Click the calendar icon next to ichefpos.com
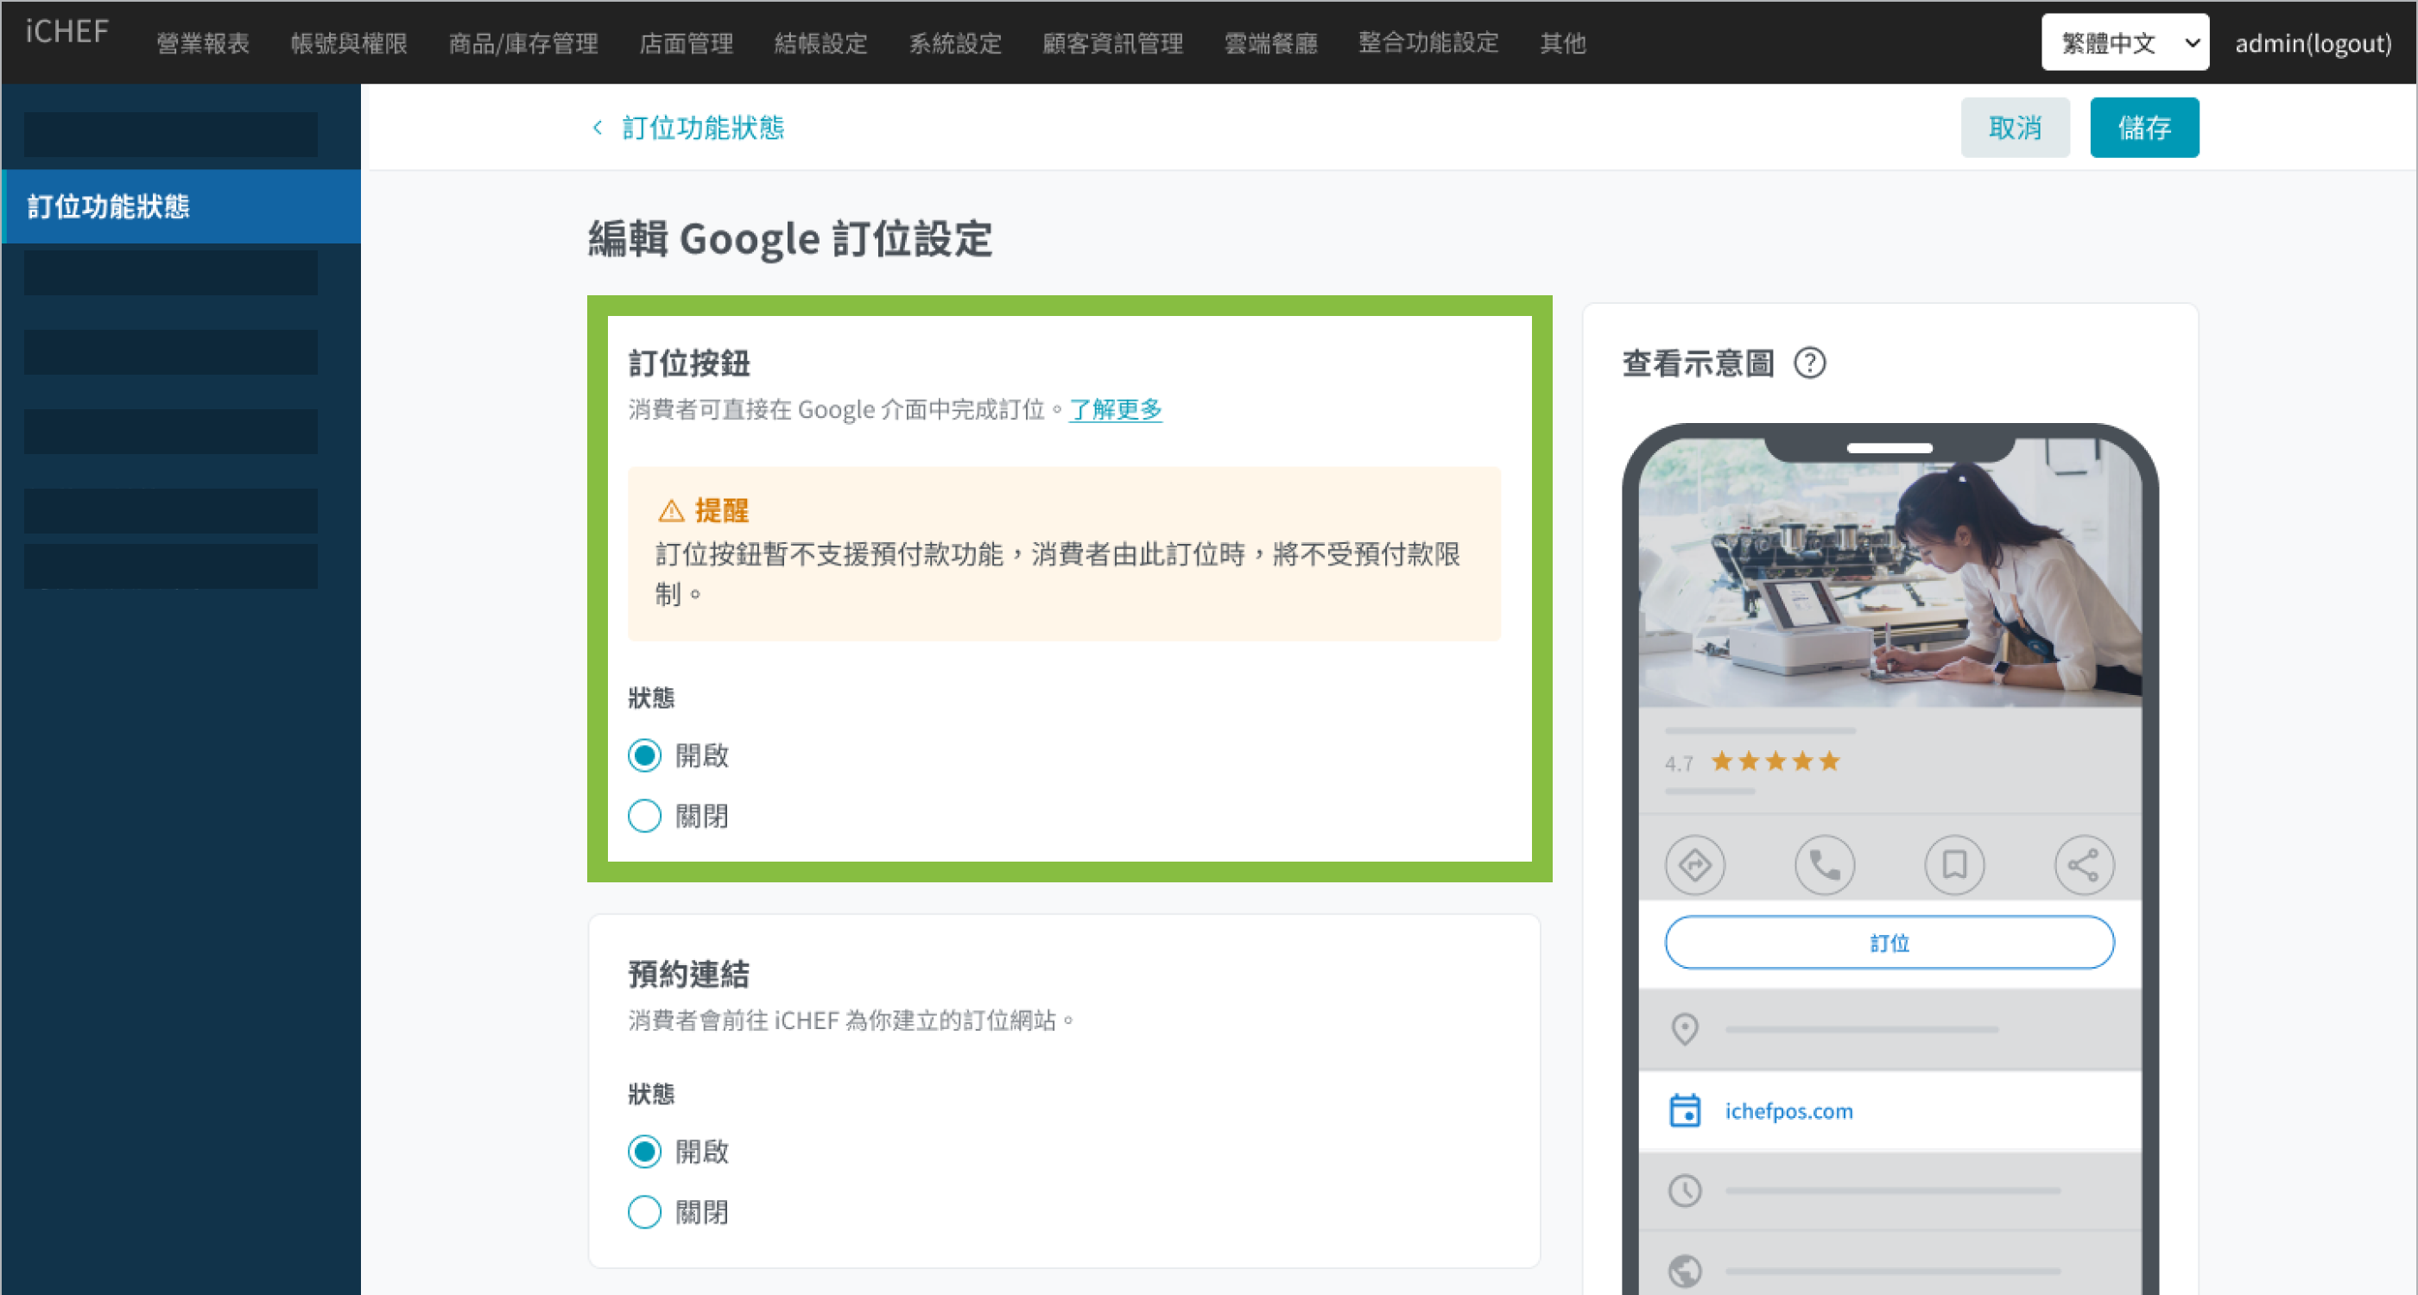 click(x=1685, y=1110)
